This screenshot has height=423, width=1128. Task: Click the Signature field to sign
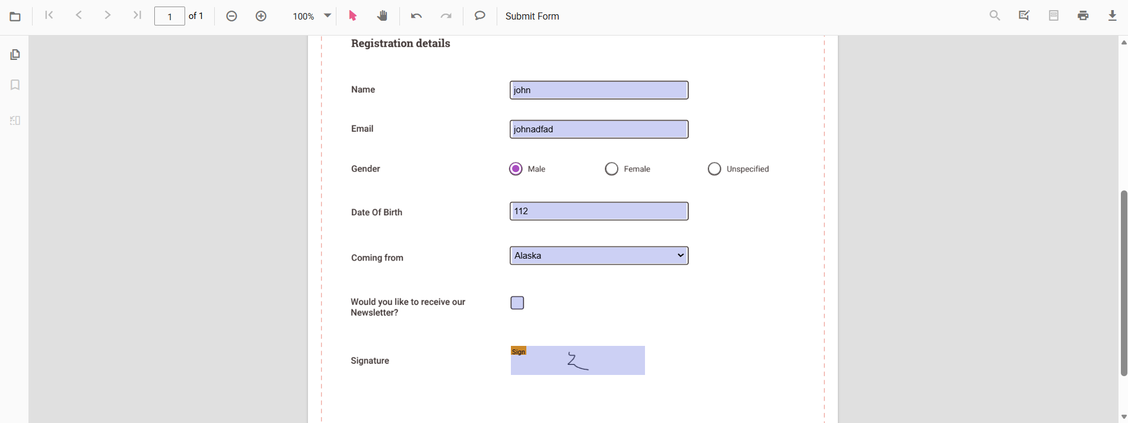(577, 361)
